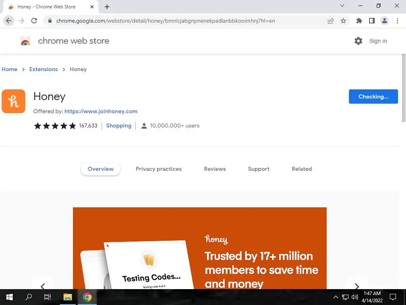Bookmark this page with star icon

(x=343, y=21)
